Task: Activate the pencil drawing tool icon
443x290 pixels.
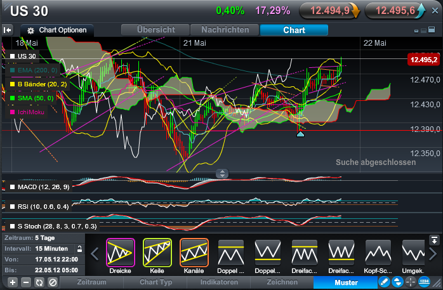Action: tap(384, 282)
